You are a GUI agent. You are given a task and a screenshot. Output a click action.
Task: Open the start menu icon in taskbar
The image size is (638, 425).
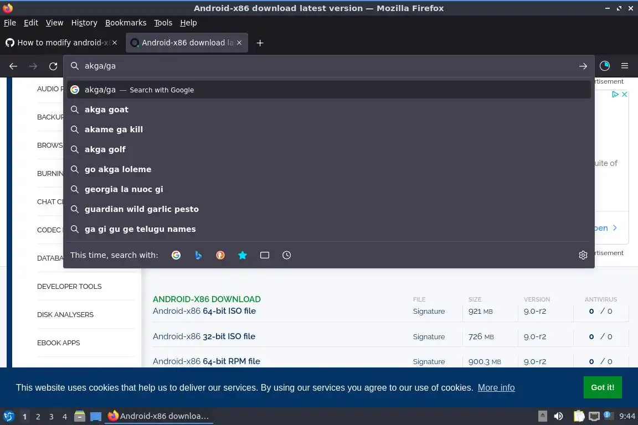[8, 416]
